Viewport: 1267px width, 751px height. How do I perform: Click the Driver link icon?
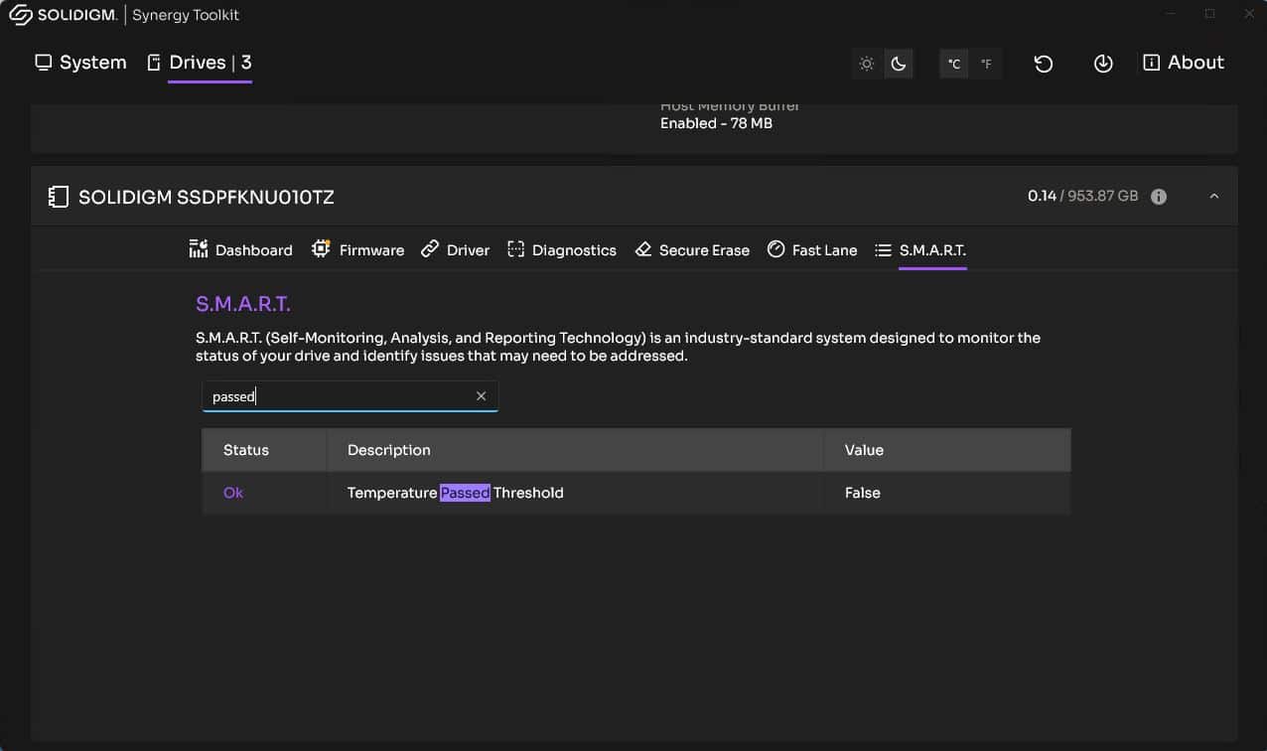pos(430,249)
